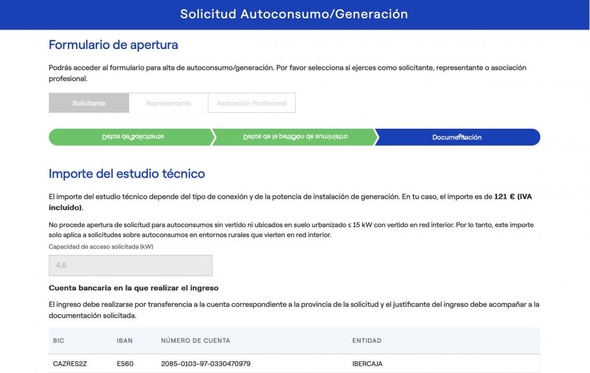Click the chevron separator before Documentación
Screen dimensions: 590x373
pyautogui.click(x=376, y=137)
